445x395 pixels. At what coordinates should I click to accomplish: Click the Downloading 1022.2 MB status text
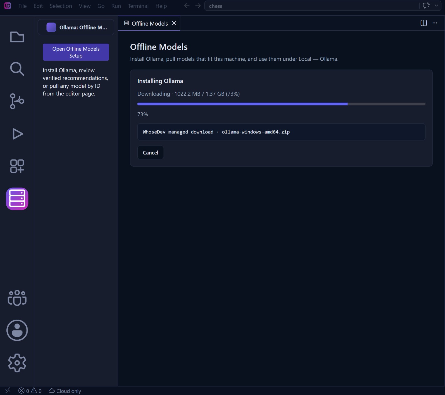pyautogui.click(x=189, y=94)
